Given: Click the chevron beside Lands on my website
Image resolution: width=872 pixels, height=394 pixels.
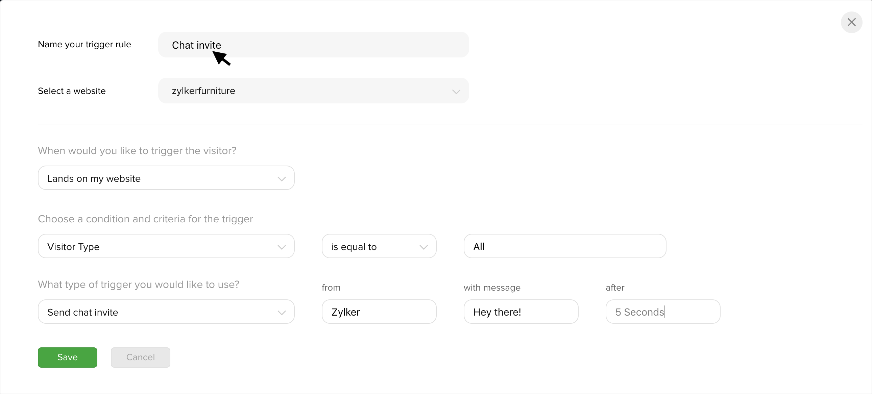Looking at the screenshot, I should point(281,178).
